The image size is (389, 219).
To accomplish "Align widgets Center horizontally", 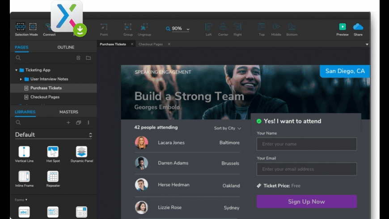I will coord(223,29).
